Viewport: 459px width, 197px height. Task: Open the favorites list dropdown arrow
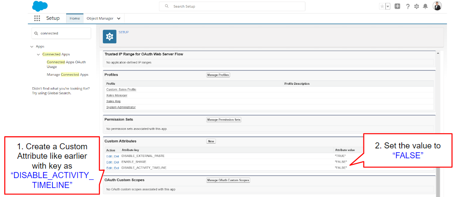pyautogui.click(x=388, y=6)
